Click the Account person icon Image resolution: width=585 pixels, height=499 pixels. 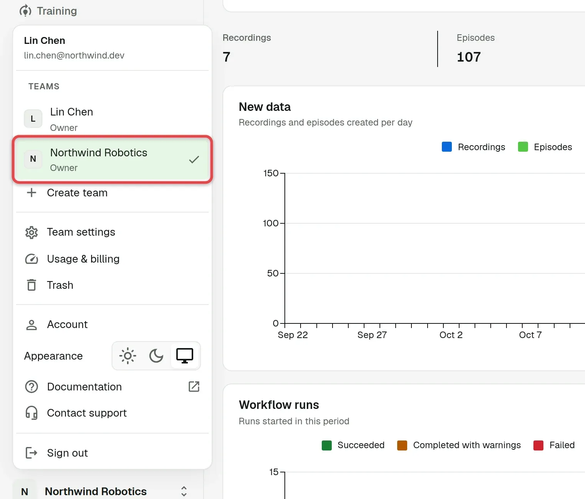click(x=32, y=325)
